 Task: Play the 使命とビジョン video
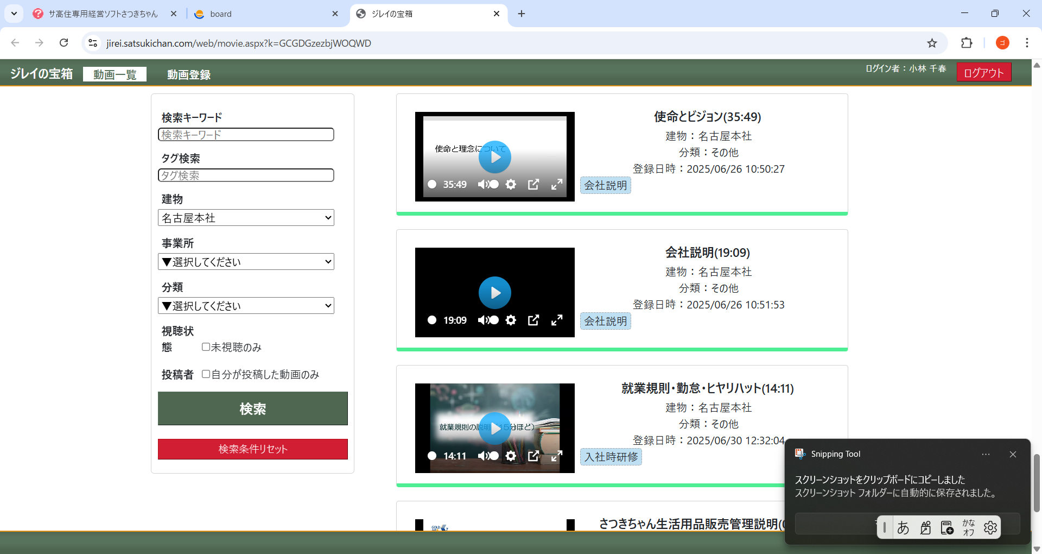[x=494, y=157]
